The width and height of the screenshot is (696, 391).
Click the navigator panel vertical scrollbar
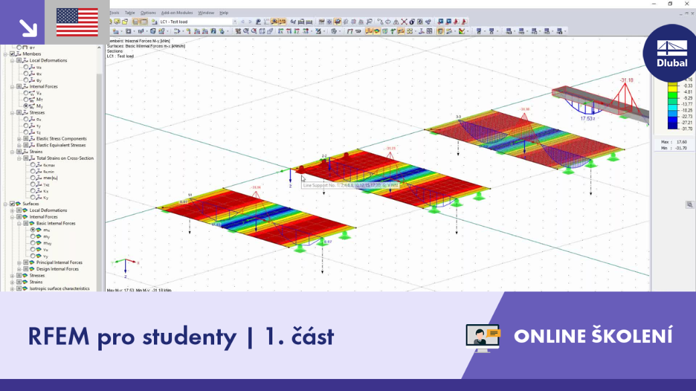point(100,168)
